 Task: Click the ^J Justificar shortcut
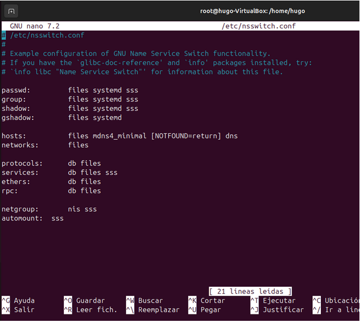pyautogui.click(x=277, y=310)
